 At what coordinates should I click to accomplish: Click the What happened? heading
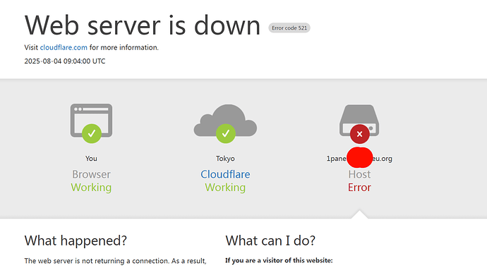pos(76,240)
